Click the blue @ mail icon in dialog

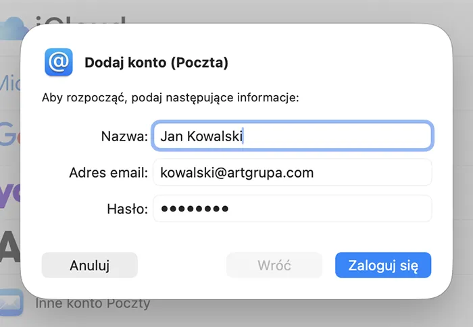pos(59,62)
